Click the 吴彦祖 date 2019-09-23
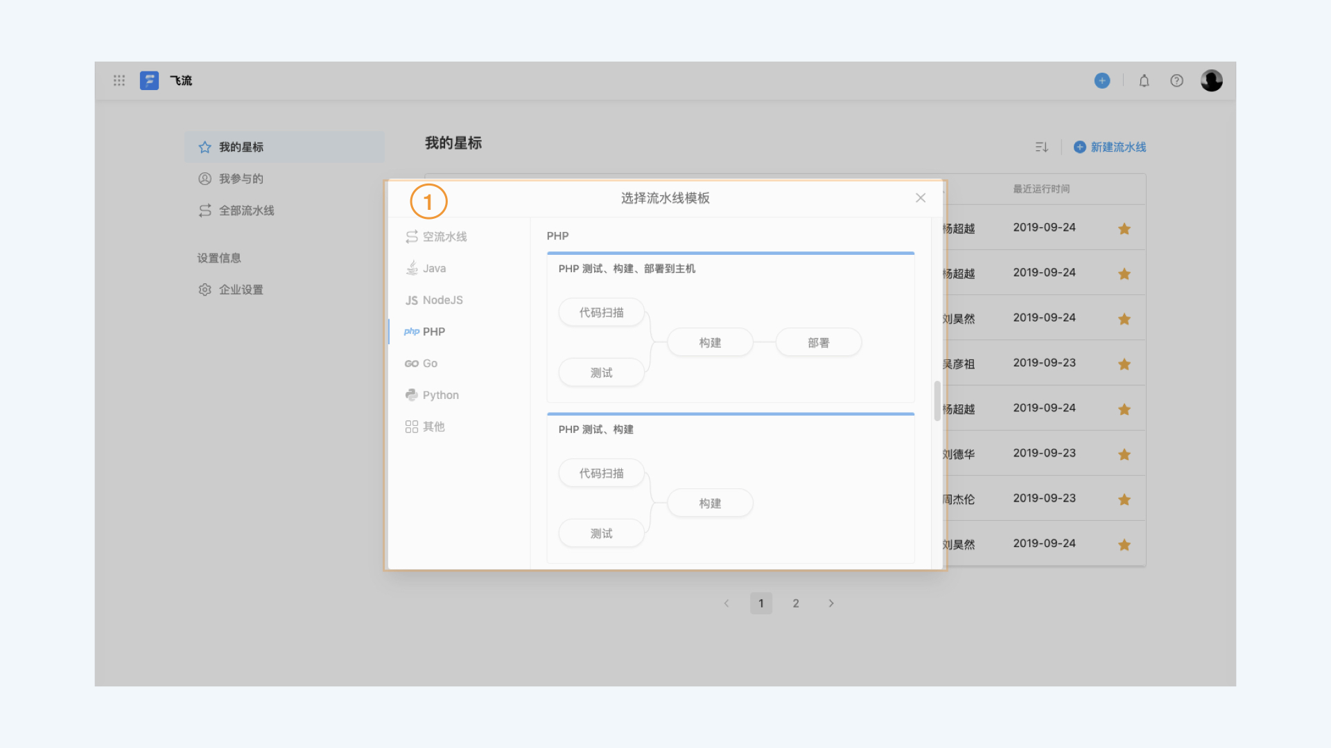The image size is (1331, 748). coord(1044,363)
